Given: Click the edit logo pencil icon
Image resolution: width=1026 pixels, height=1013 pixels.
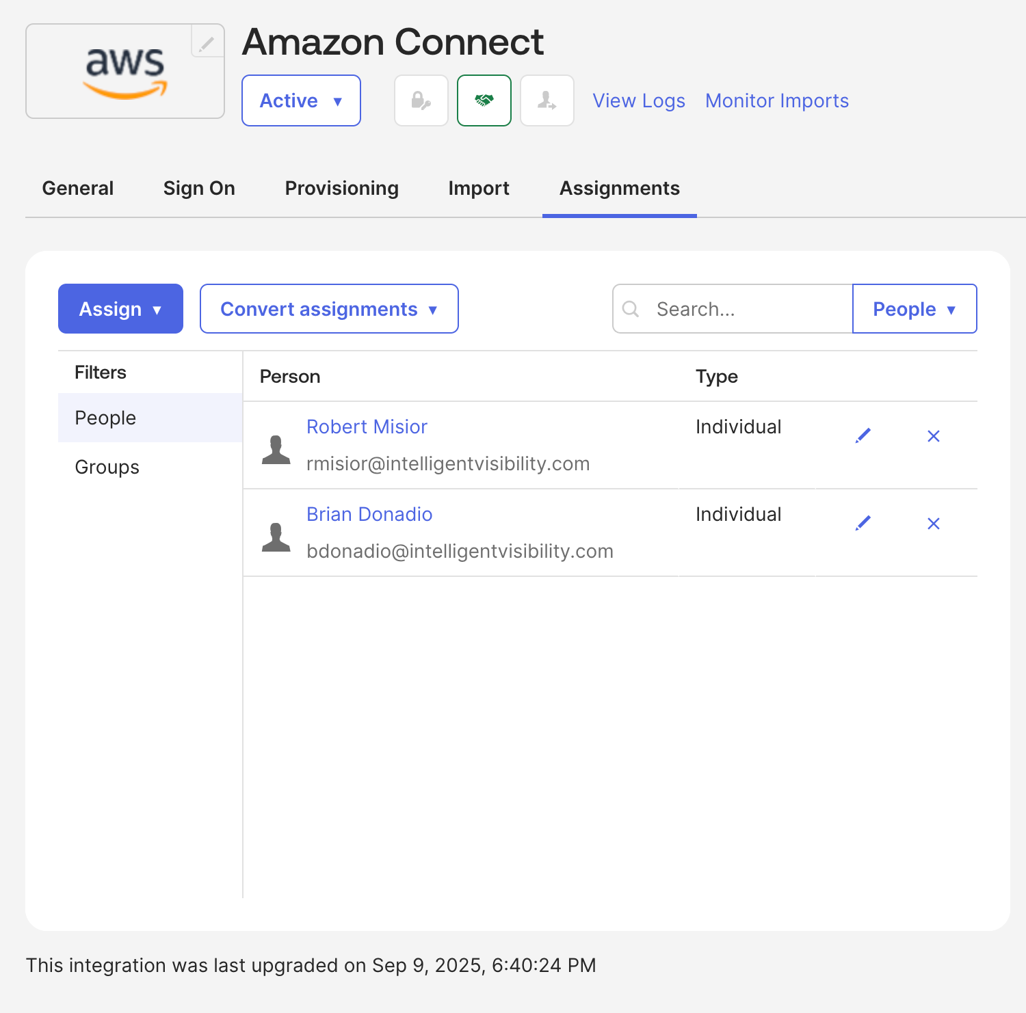Looking at the screenshot, I should (x=207, y=44).
